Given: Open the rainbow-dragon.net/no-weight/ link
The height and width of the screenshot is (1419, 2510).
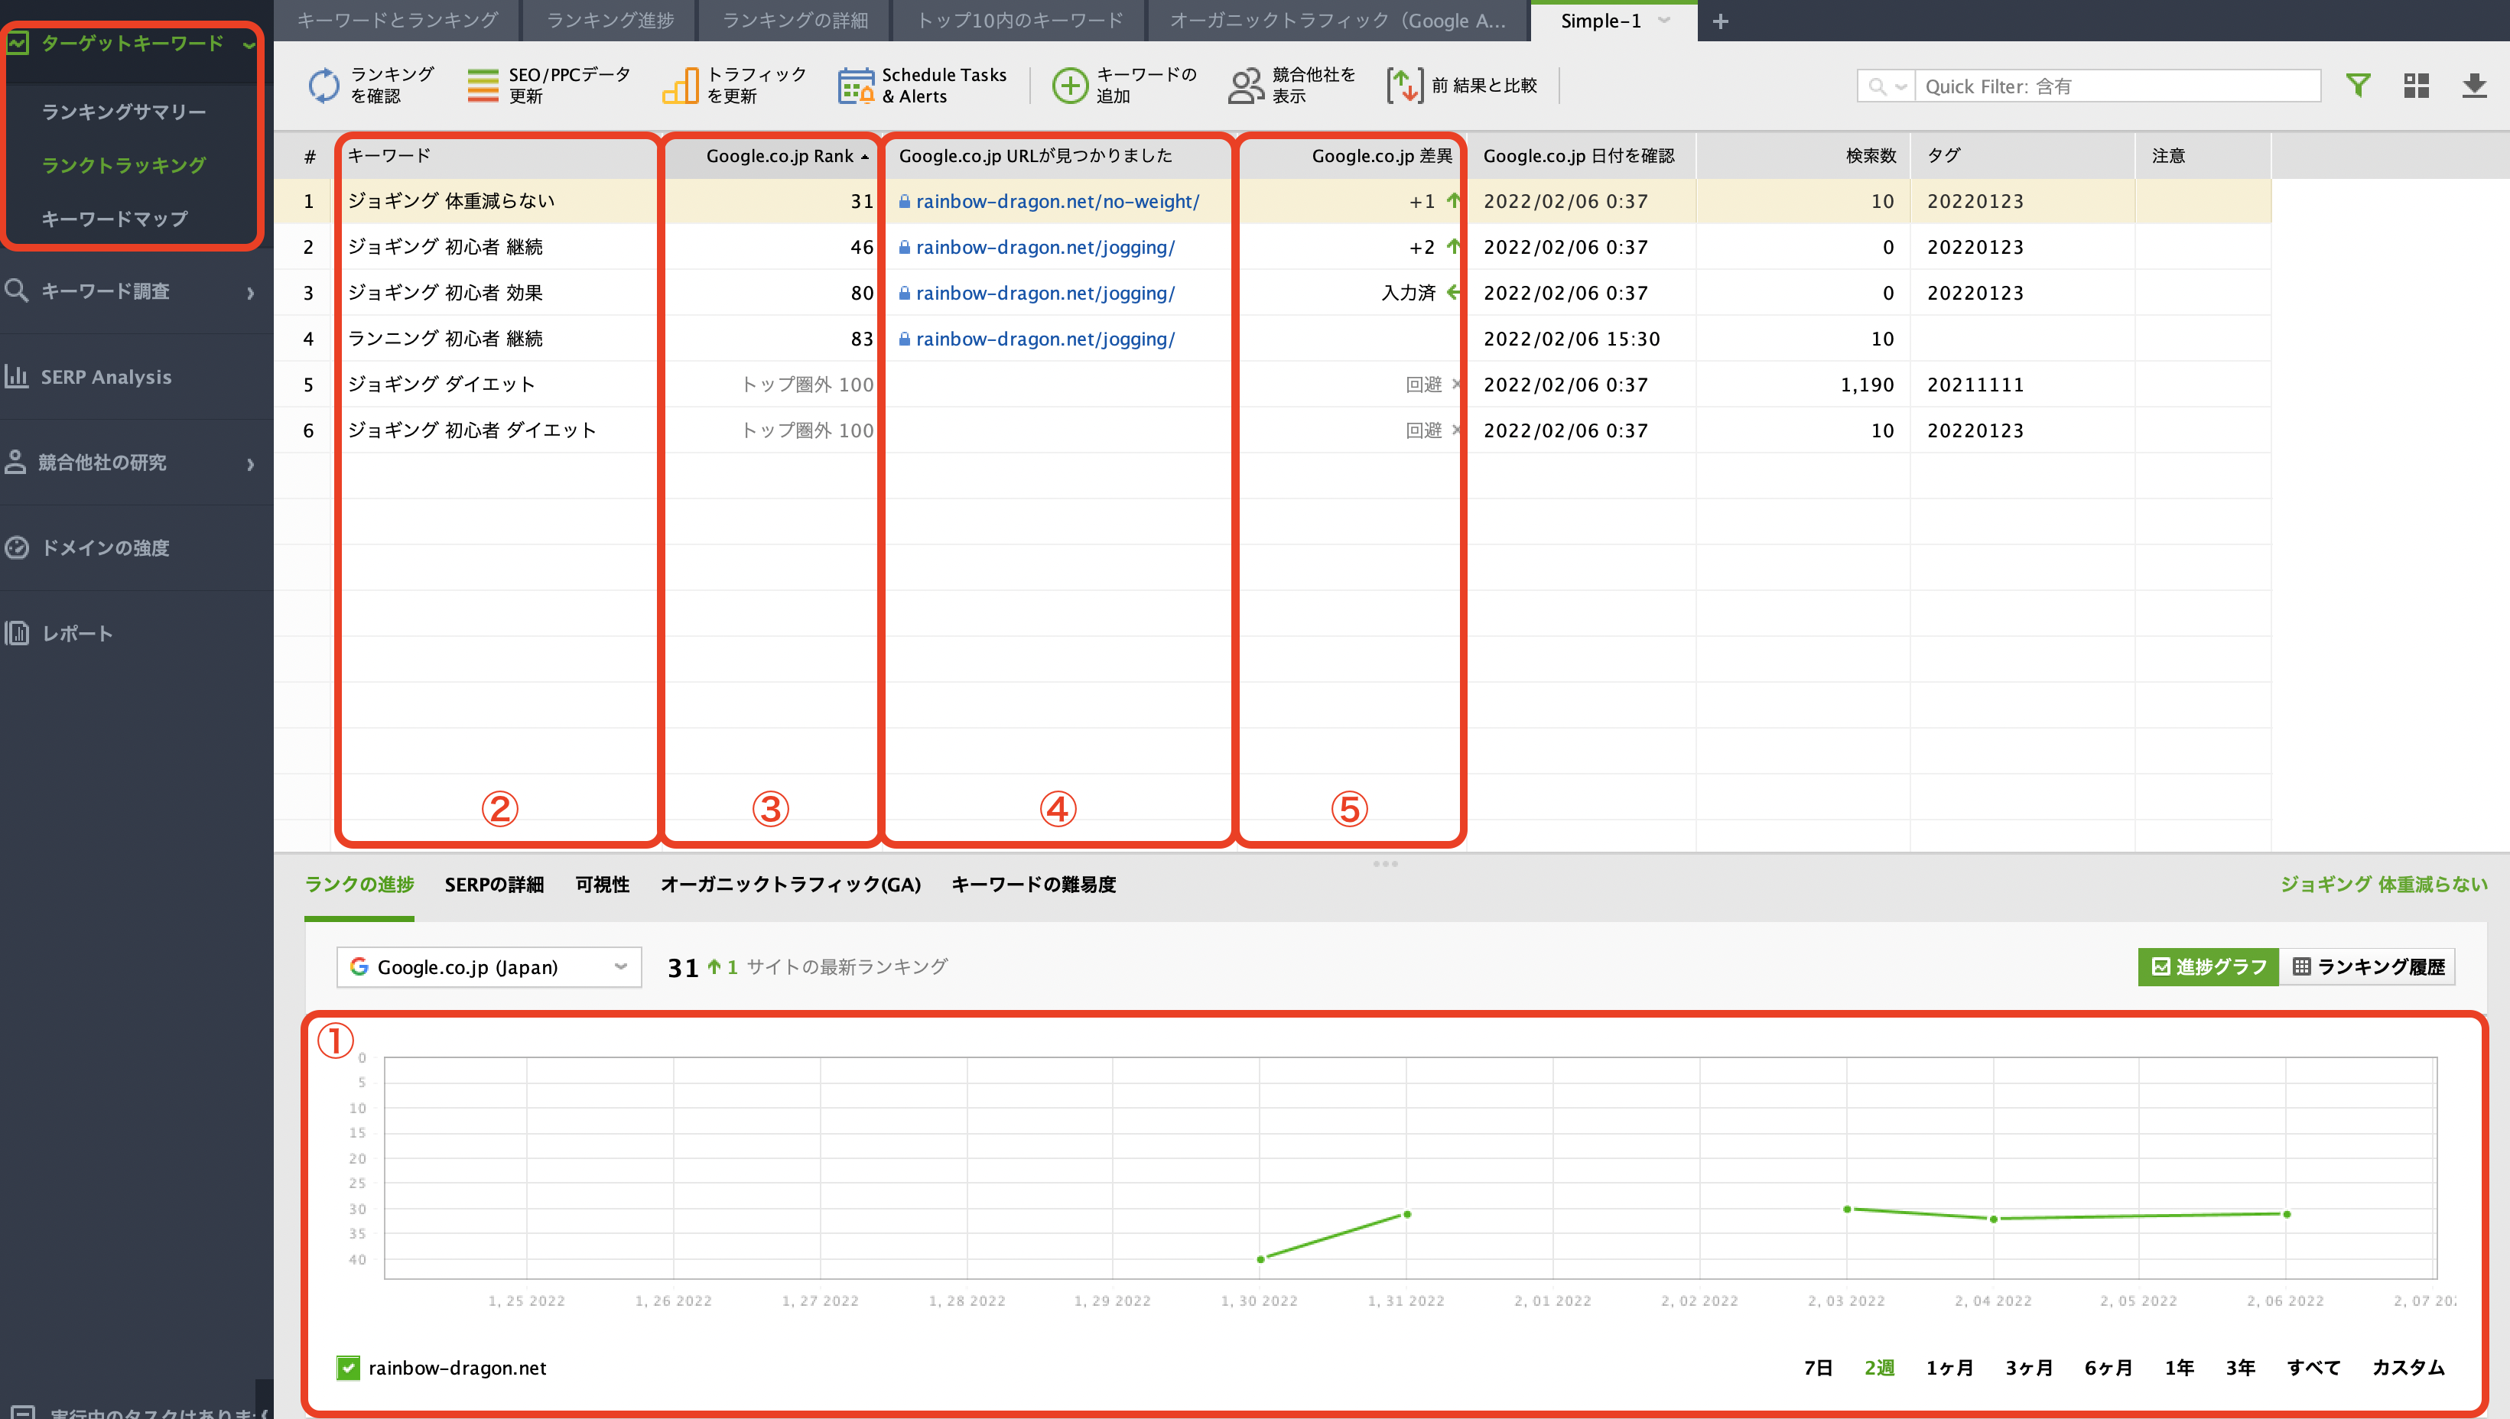Looking at the screenshot, I should pyautogui.click(x=1058, y=201).
